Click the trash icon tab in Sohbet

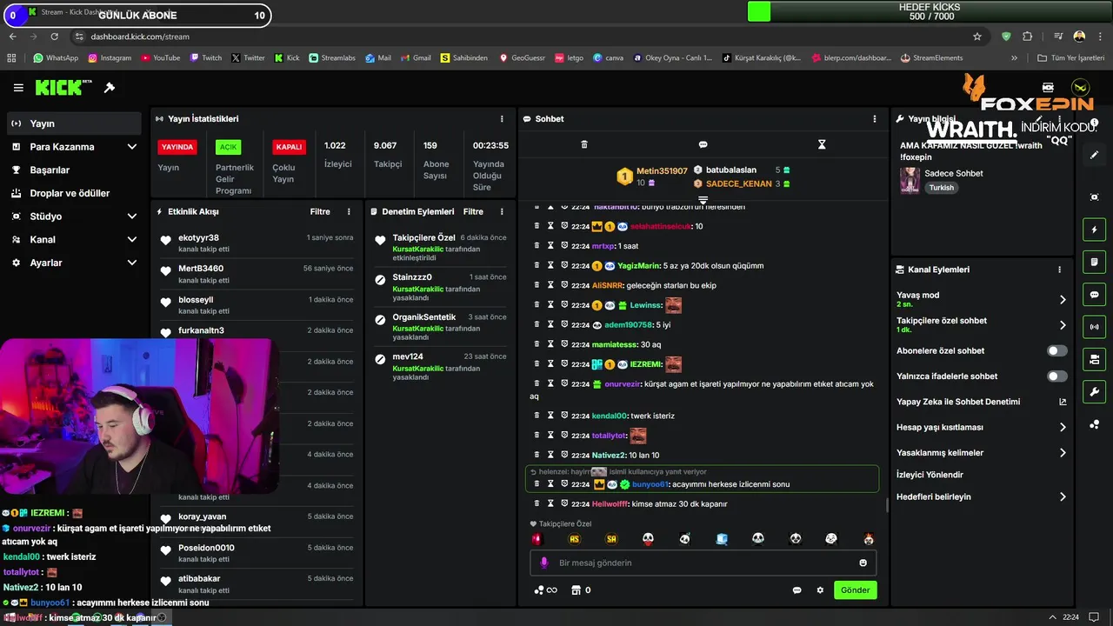[584, 144]
